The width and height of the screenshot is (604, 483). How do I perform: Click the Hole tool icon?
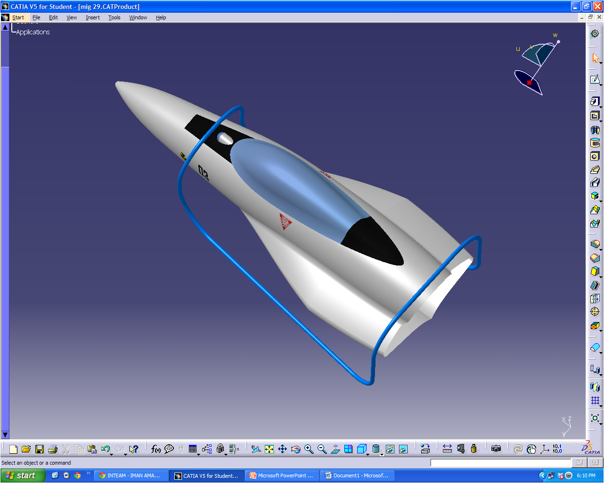pos(595,156)
